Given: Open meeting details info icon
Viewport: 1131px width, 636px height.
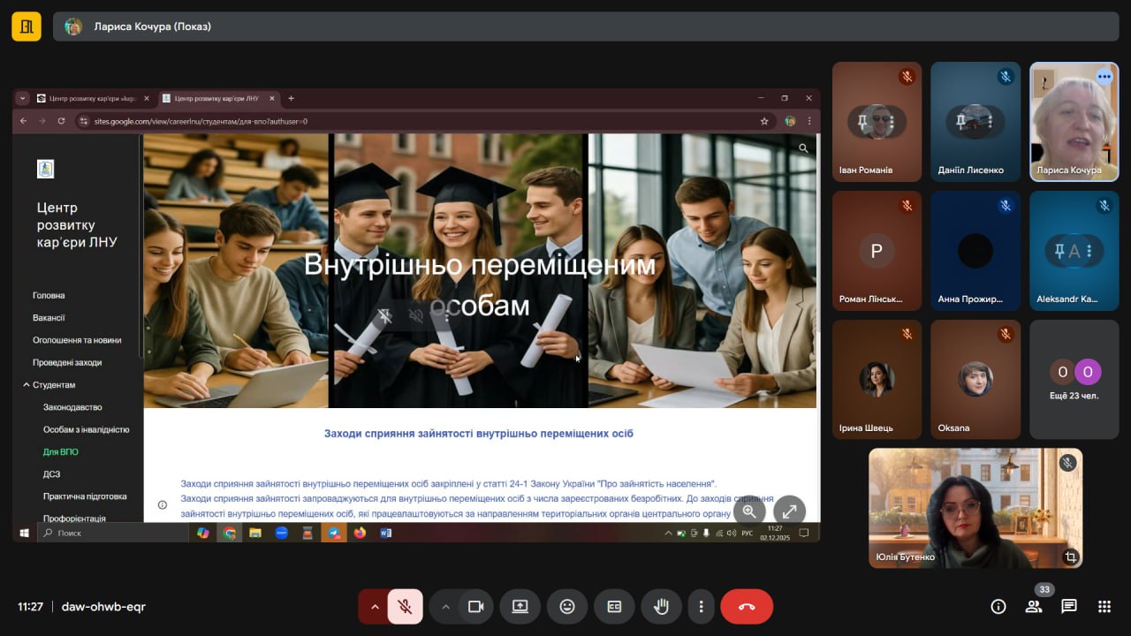Looking at the screenshot, I should pyautogui.click(x=998, y=606).
